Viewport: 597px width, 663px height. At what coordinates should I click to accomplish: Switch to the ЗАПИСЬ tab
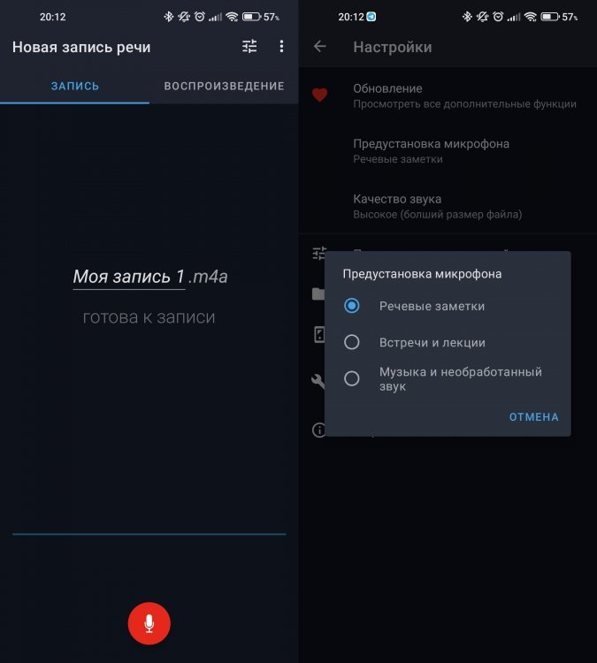point(75,86)
